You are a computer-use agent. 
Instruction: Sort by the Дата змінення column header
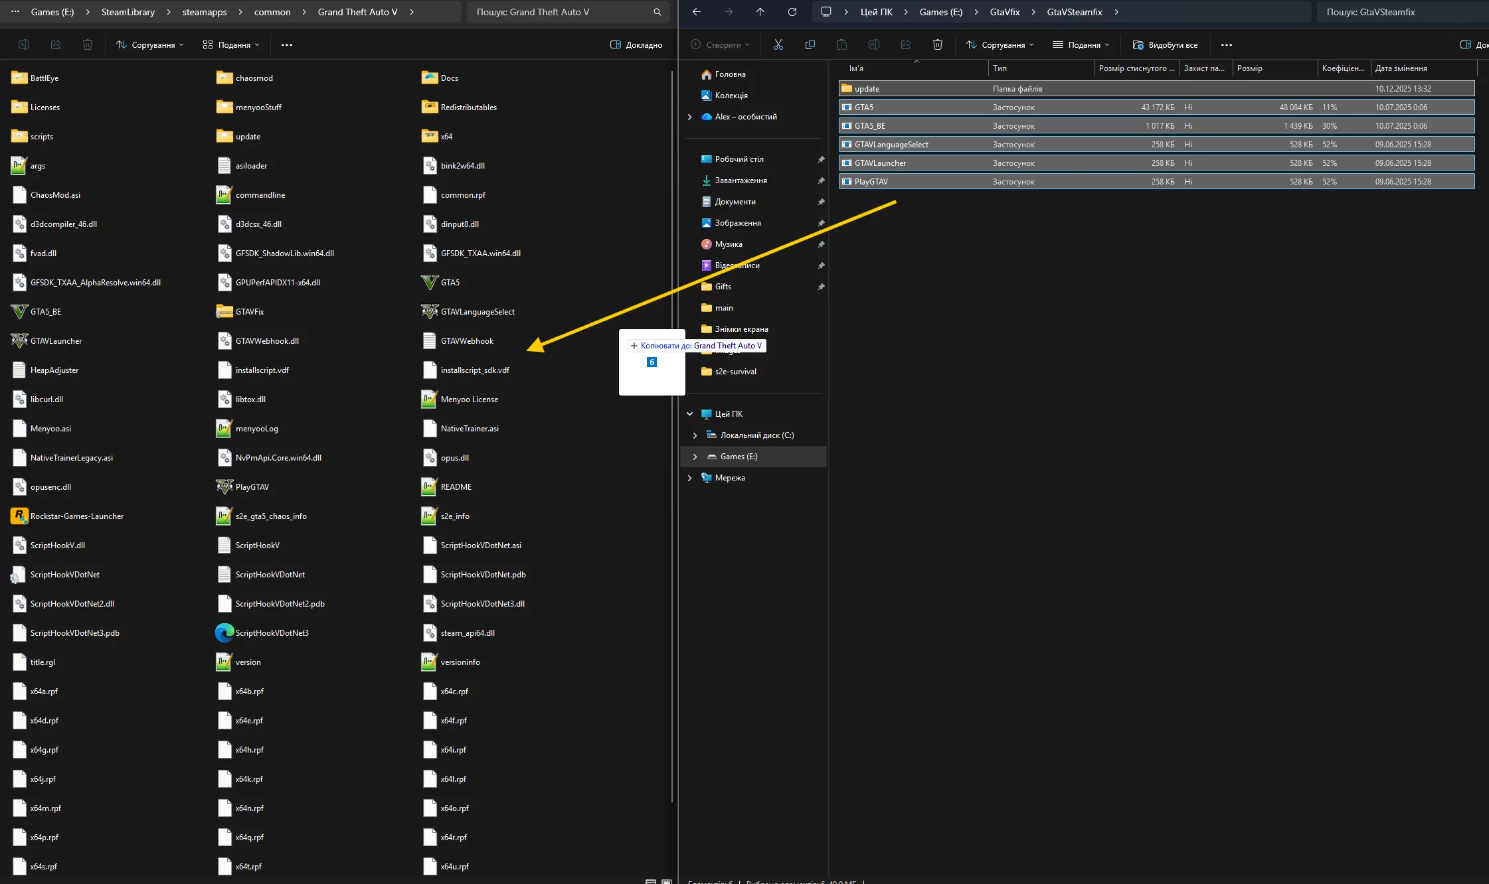1401,68
